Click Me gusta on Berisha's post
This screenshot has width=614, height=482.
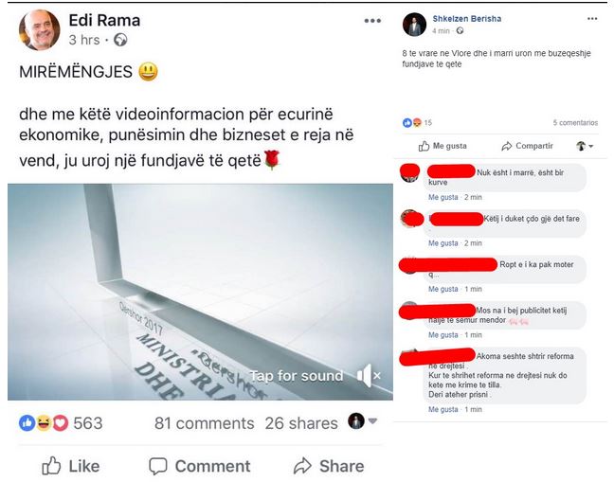[442, 146]
